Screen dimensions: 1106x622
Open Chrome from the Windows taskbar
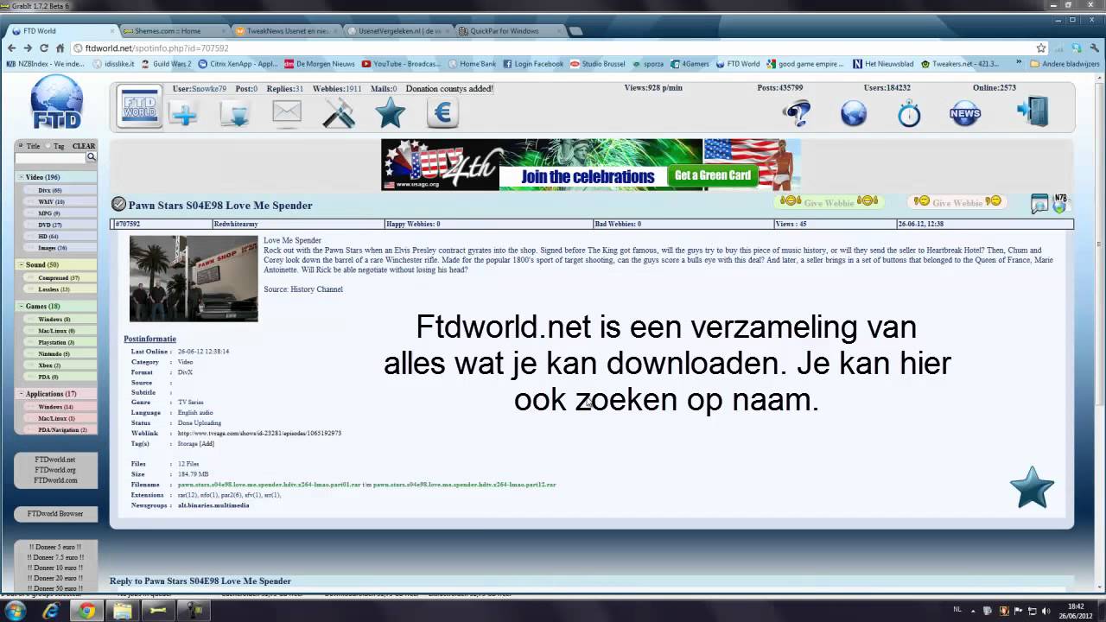(86, 611)
